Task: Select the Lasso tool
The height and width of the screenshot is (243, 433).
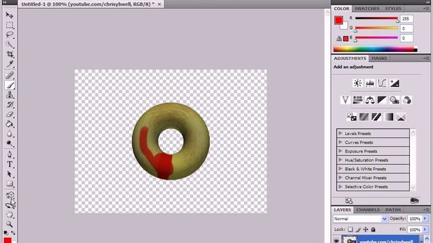Action: [x=9, y=34]
